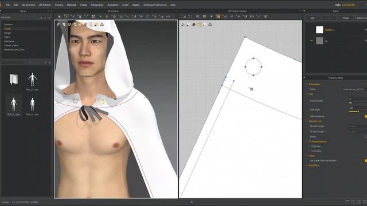Click the Name input field in Property Editor
This screenshot has width=367, height=206.
coord(354,89)
